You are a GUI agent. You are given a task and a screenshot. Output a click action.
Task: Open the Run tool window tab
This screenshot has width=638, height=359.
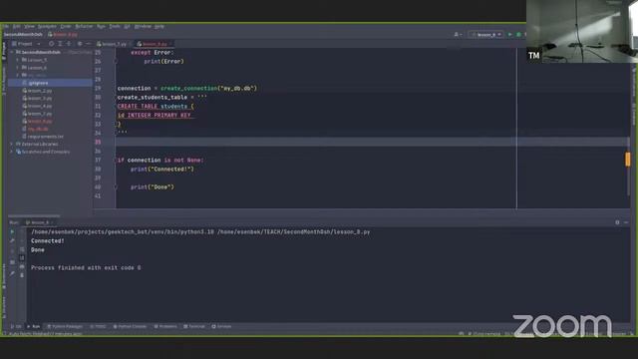34,326
